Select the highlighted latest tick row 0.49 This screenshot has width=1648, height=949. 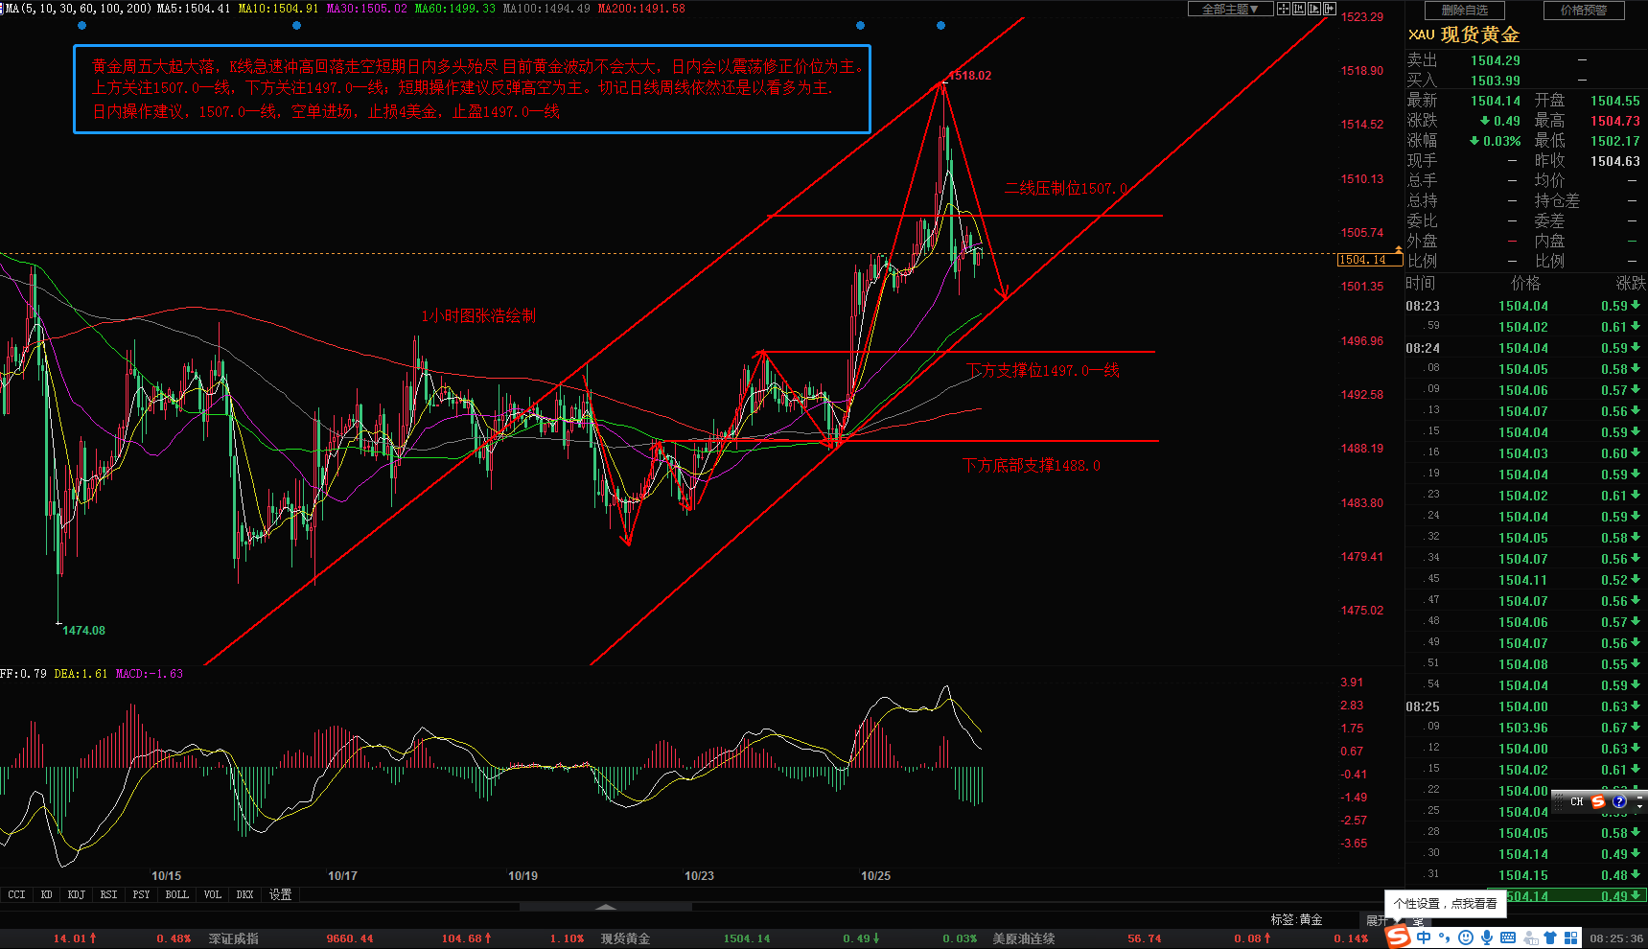click(x=1567, y=896)
